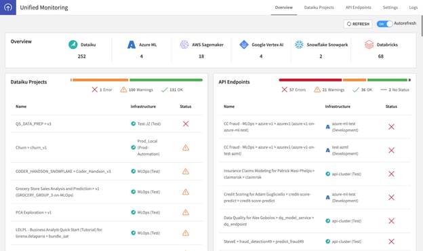Click the AWS Sagemaker icon
Screen dimensions: 423x251
coord(184,45)
